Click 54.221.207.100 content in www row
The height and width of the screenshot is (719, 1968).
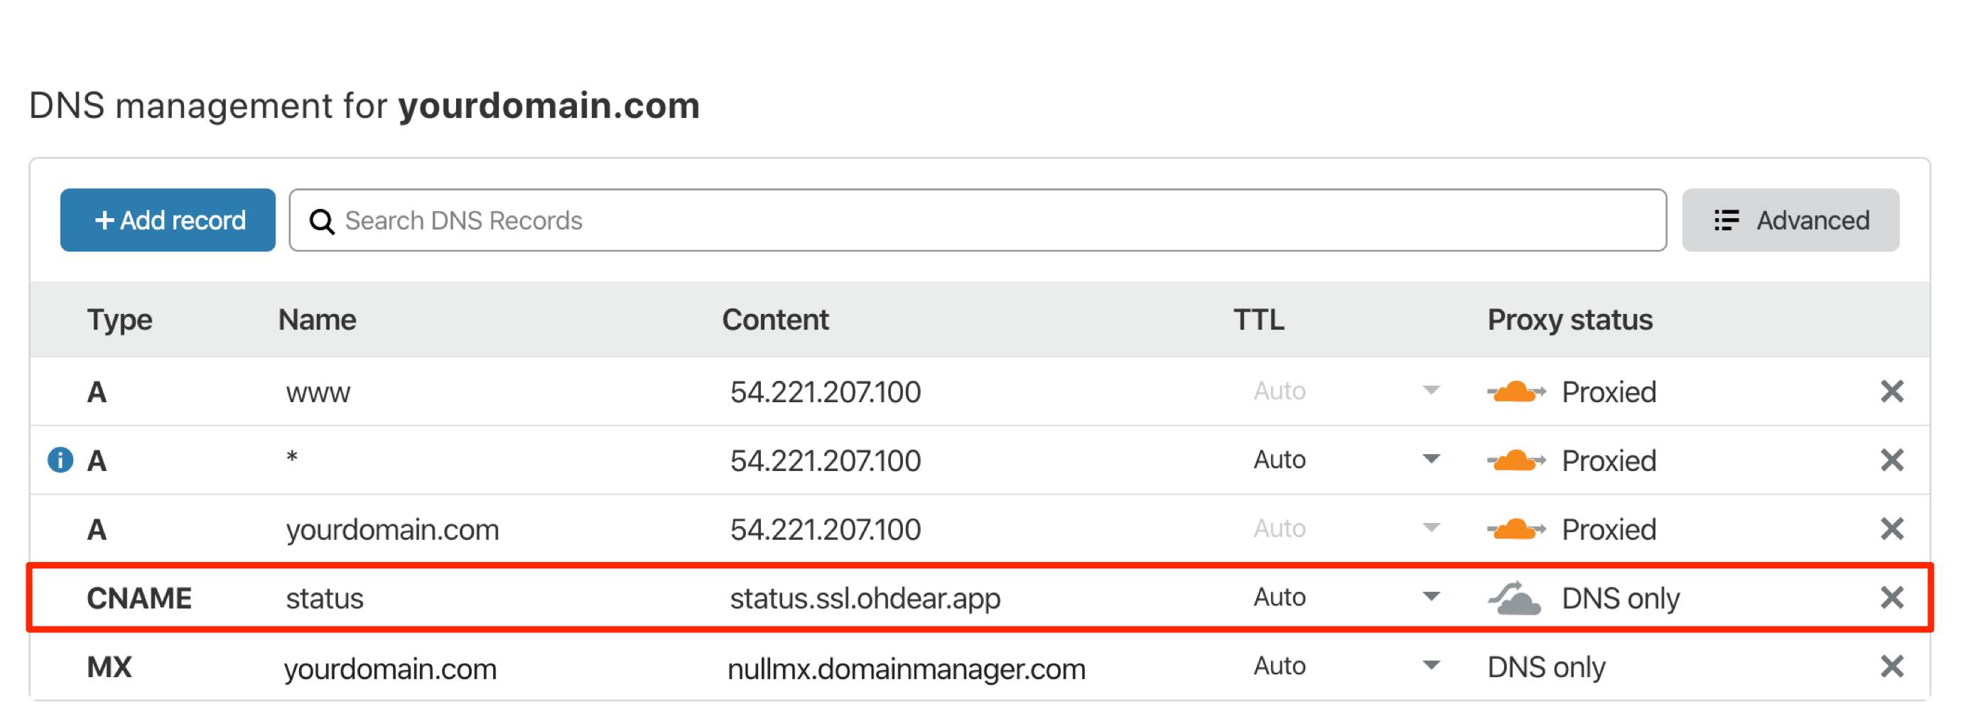825,393
